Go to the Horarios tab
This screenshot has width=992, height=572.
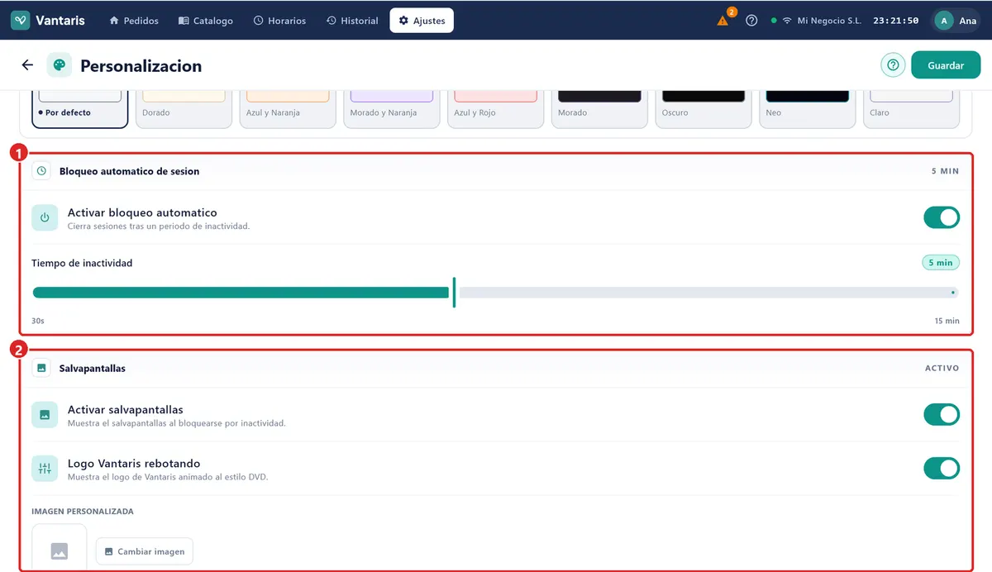279,21
